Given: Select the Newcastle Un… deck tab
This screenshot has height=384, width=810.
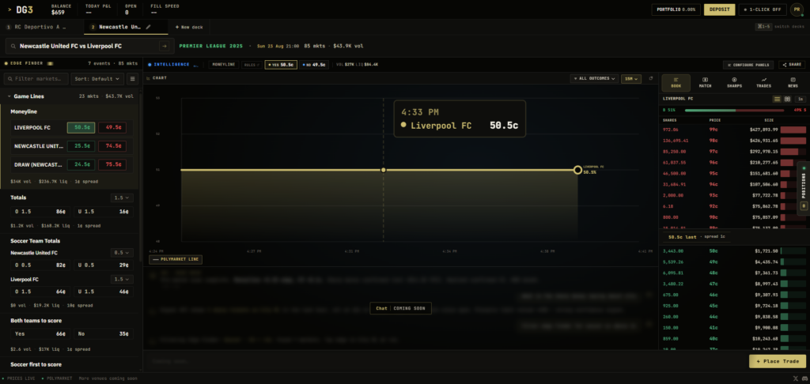Looking at the screenshot, I should point(126,27).
